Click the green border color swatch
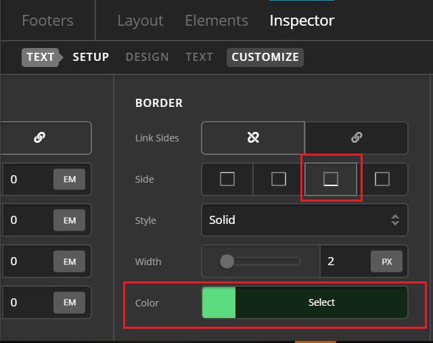This screenshot has height=343, width=433. point(219,302)
